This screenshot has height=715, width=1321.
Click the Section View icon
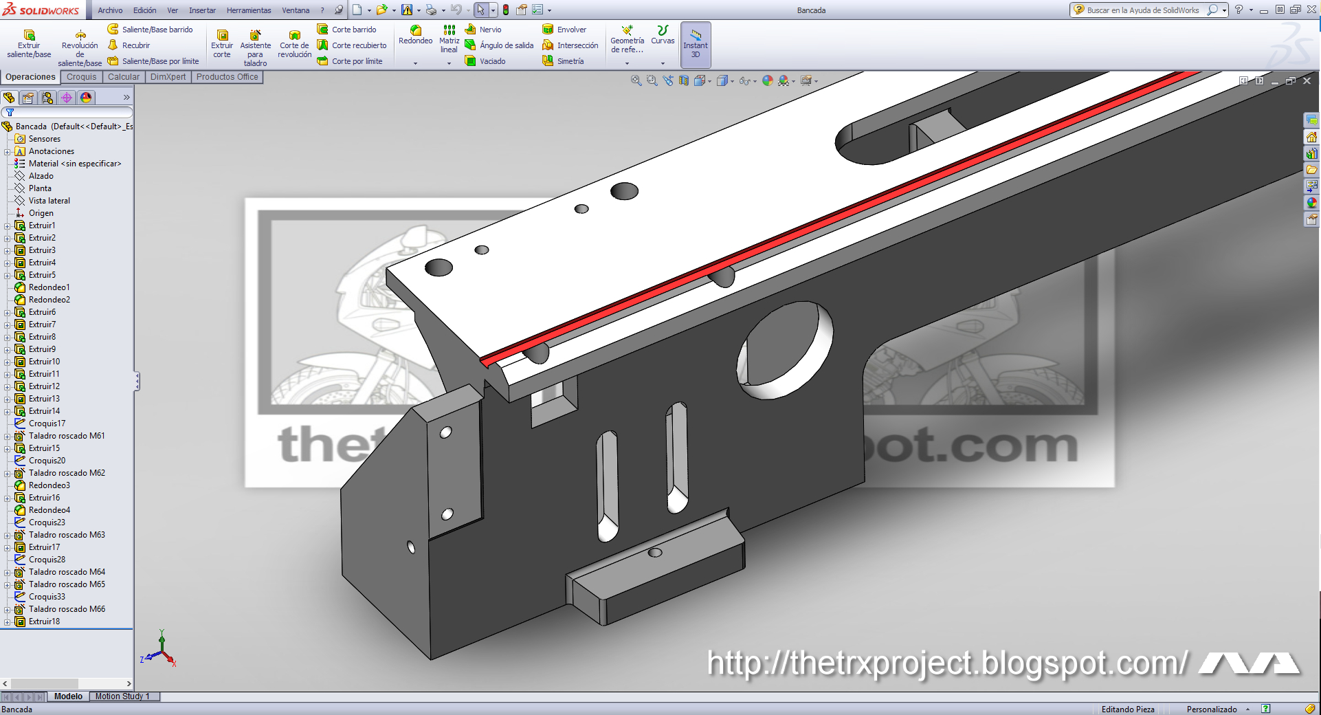coord(684,80)
